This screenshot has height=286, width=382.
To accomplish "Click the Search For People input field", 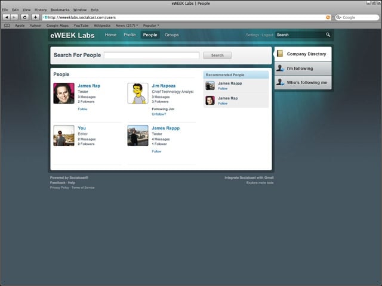I will (x=152, y=55).
